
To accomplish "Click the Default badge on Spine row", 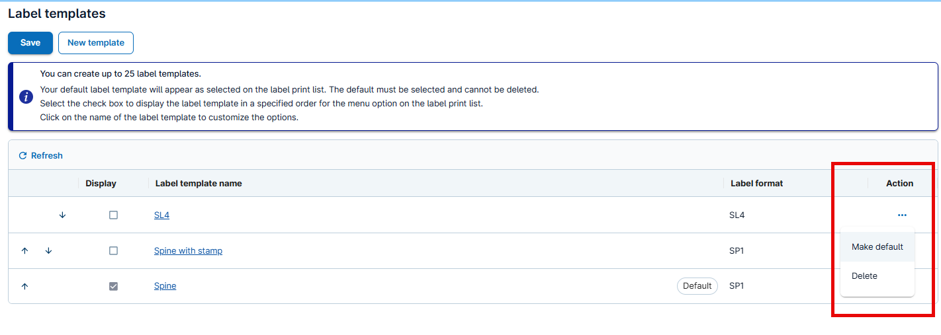I will pyautogui.click(x=697, y=286).
